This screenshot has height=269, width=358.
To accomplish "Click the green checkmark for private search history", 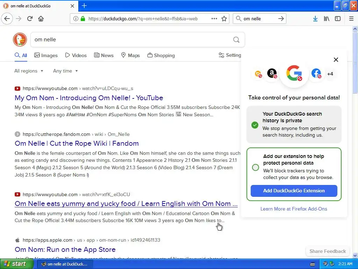I will [x=255, y=125].
